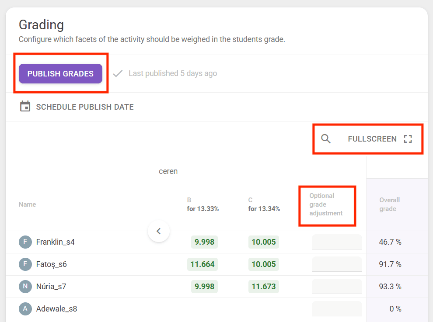
Task: Click the fullscreen expand icon
Action: pyautogui.click(x=408, y=139)
